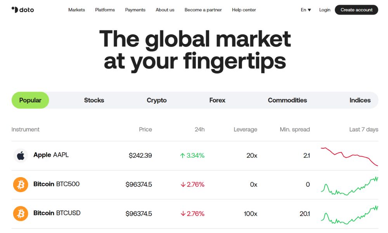The image size is (388, 233).
Task: Open the En language dropdown
Action: click(306, 10)
